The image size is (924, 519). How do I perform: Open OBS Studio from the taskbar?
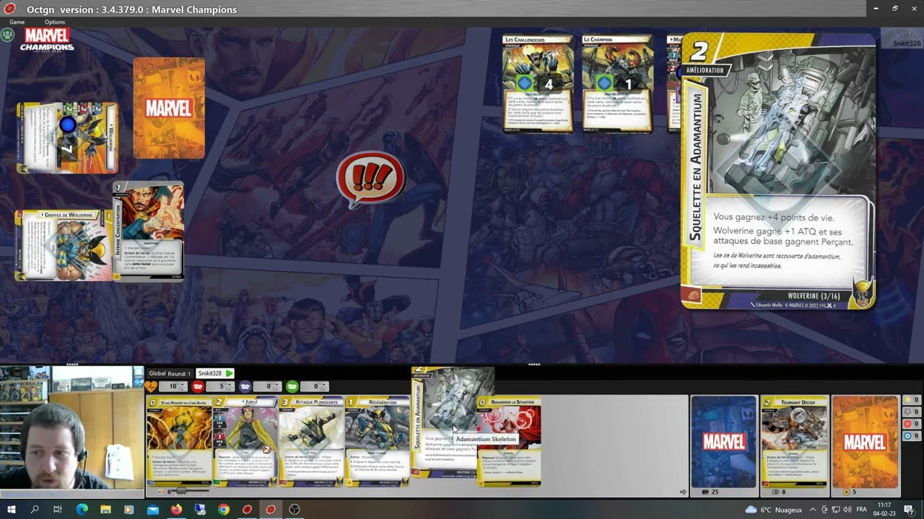coord(295,509)
